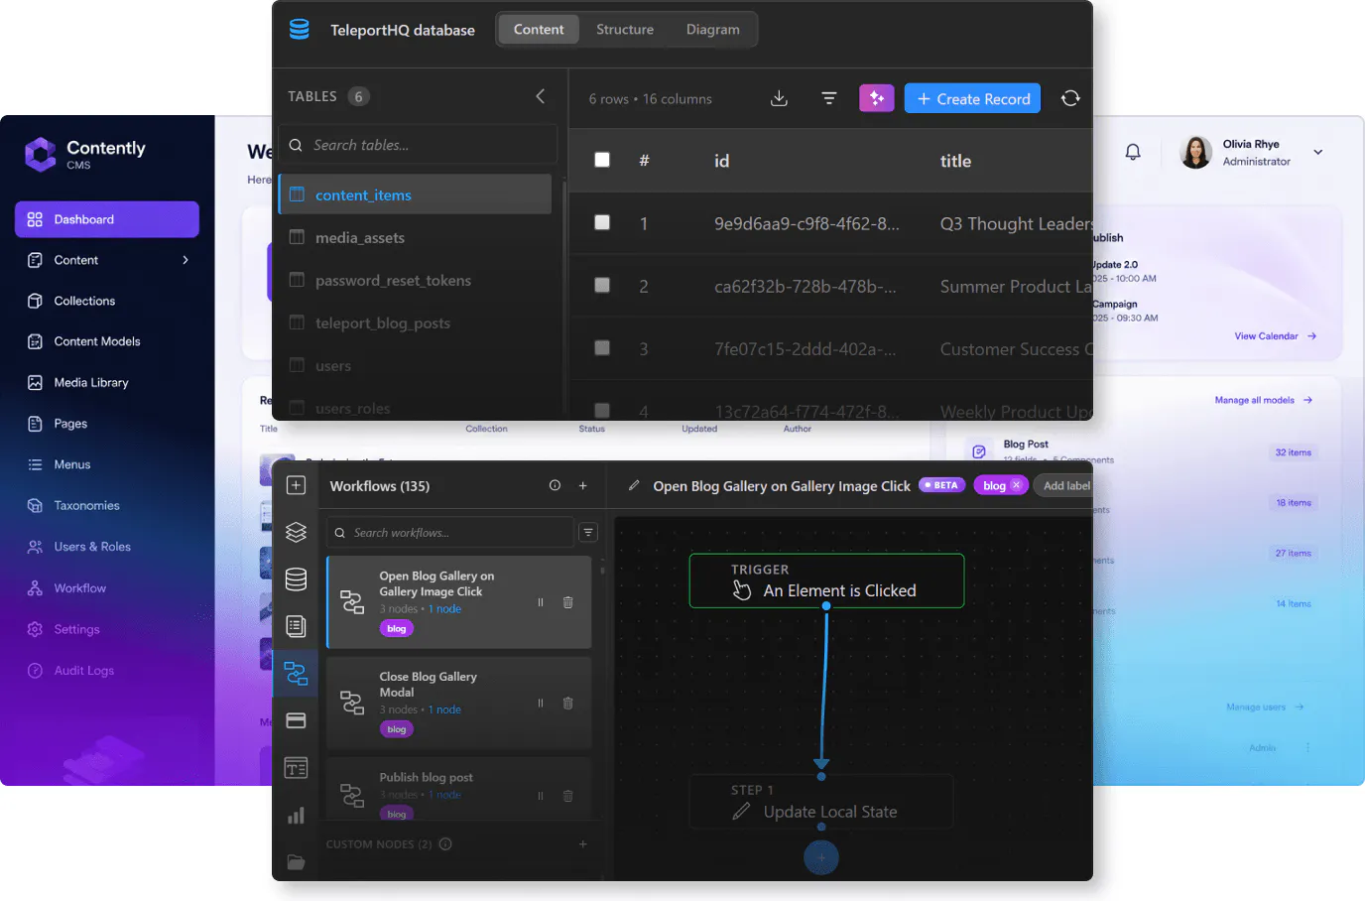1365x901 pixels.
Task: Click the add element icon in workflow sidebar
Action: point(296,485)
